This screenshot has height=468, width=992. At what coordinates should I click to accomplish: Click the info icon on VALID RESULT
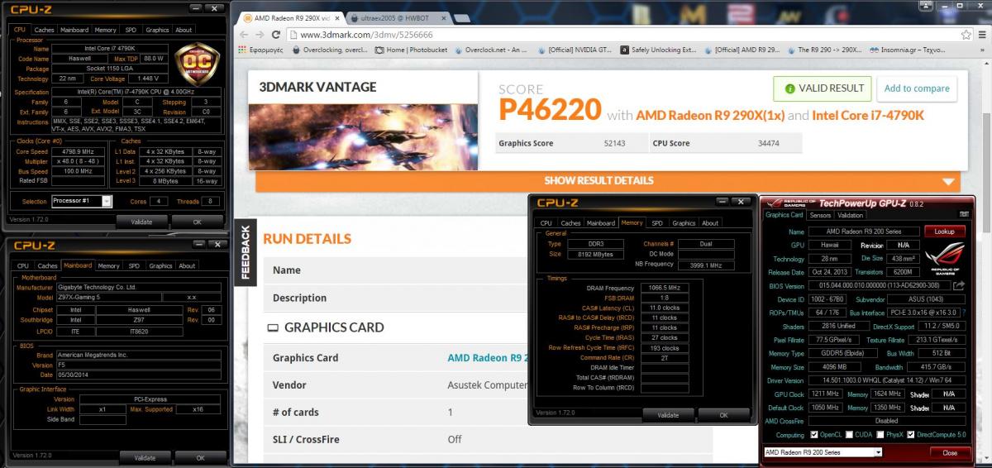pyautogui.click(x=790, y=88)
